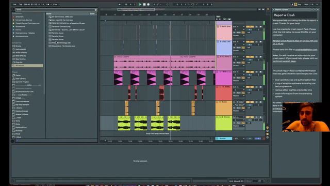Unfold the 12 Audio track
The height and width of the screenshot is (186, 330).
[x=218, y=102]
